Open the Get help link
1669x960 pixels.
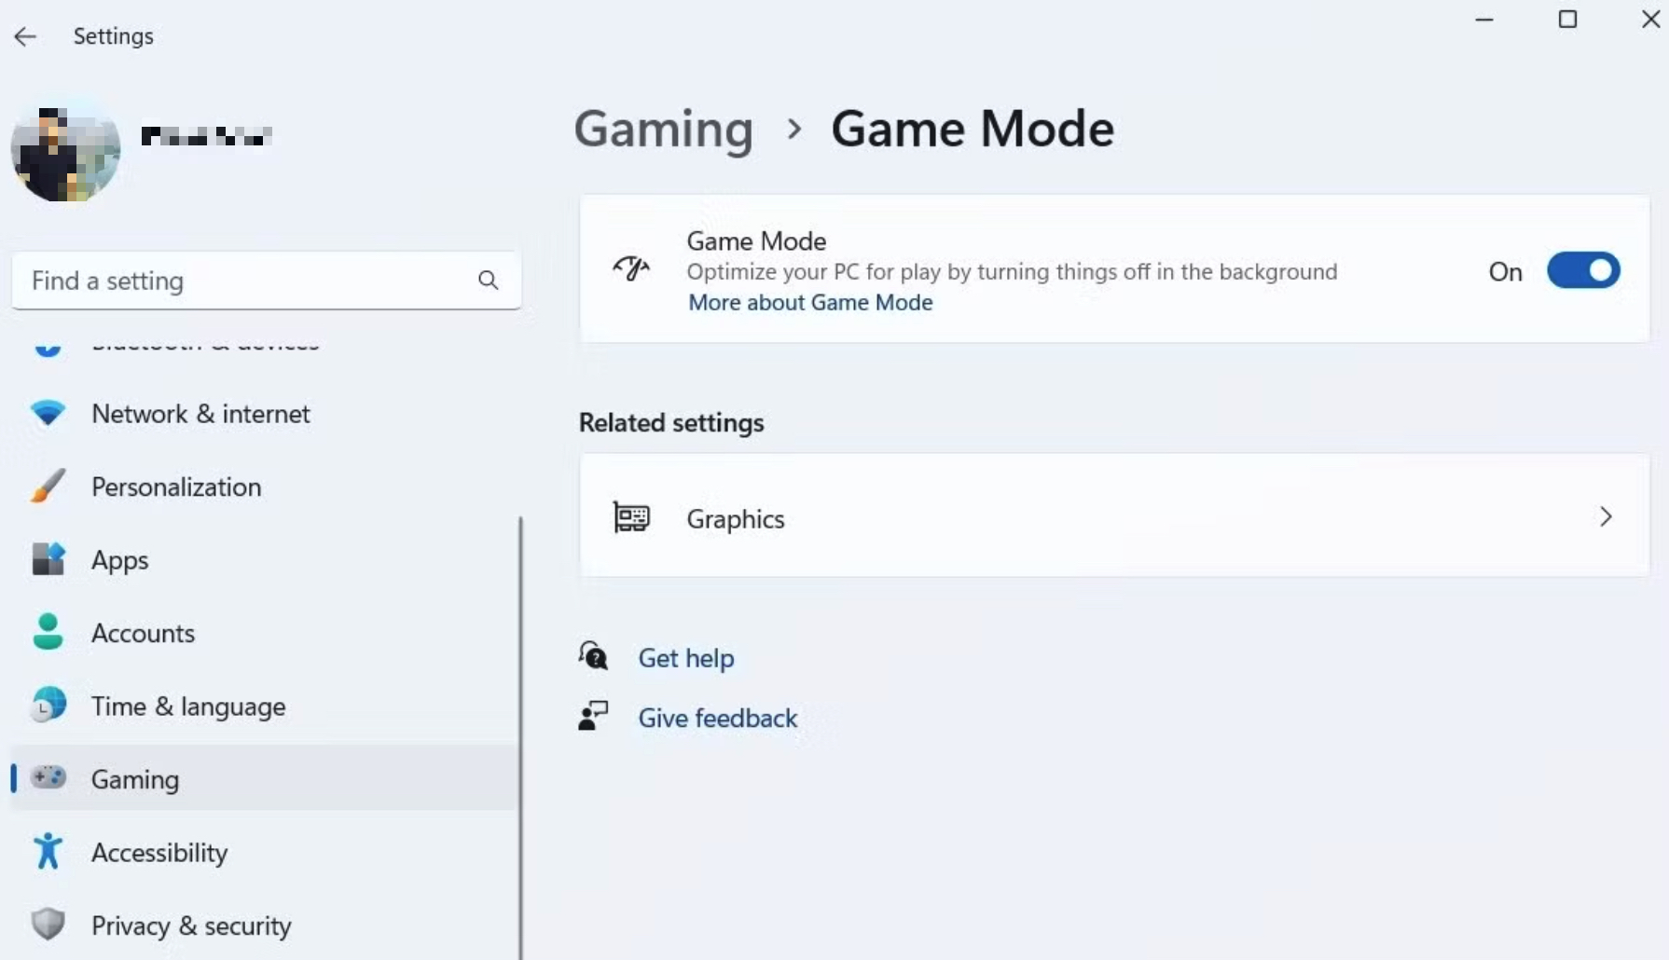point(685,658)
